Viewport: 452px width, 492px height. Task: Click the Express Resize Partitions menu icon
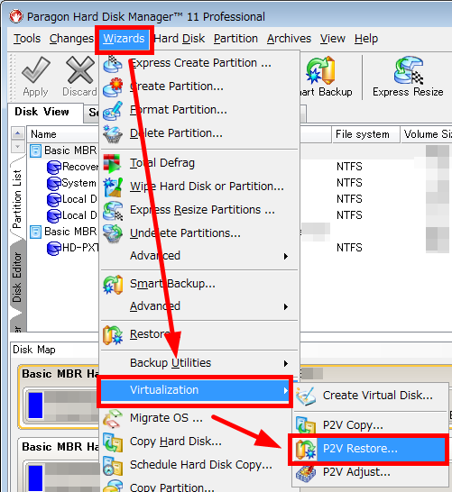(x=113, y=211)
